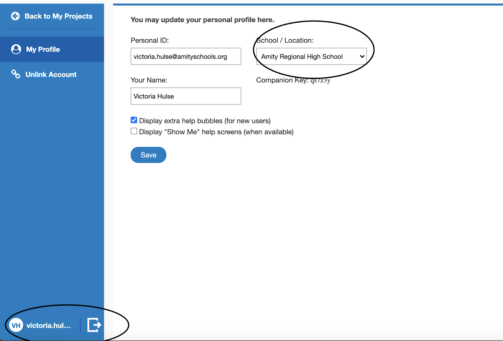Click the sign out arrow icon

pyautogui.click(x=94, y=325)
